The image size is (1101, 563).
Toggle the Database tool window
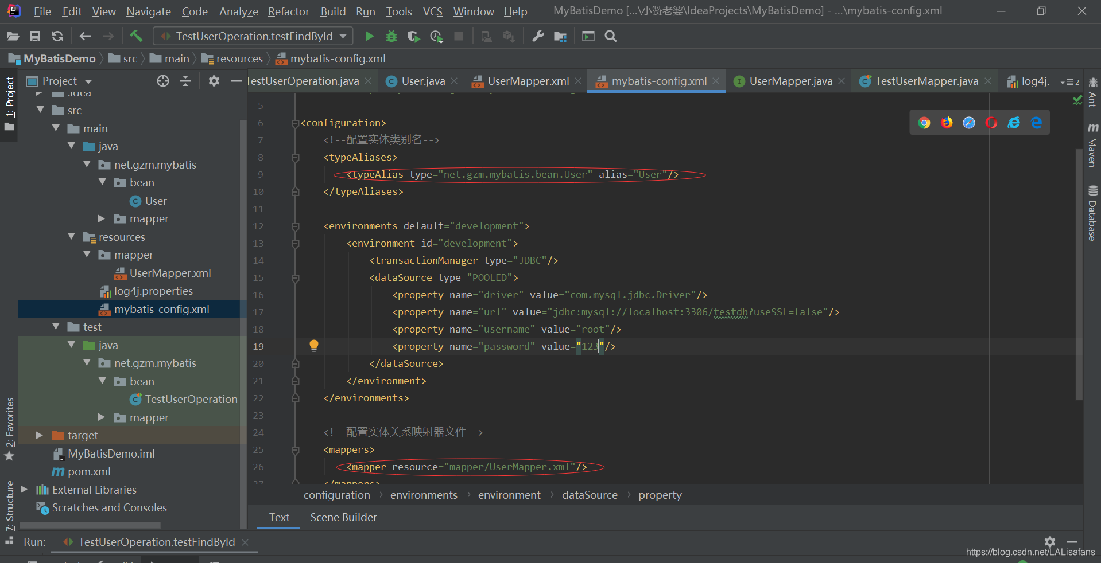coord(1092,213)
